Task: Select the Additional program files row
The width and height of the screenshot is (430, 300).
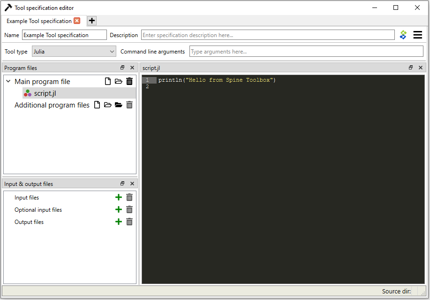Action: [x=52, y=105]
